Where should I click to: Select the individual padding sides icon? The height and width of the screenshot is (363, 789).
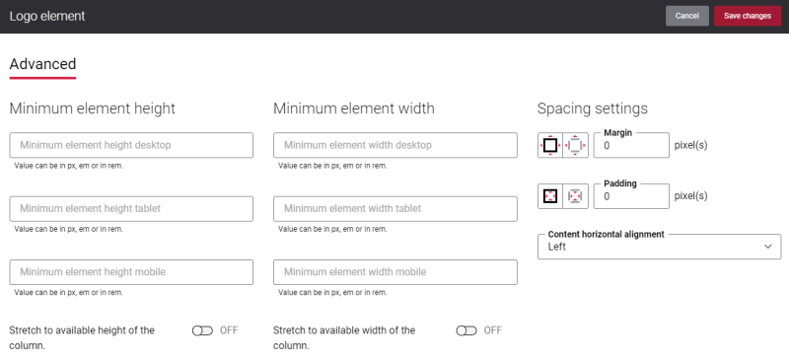click(576, 196)
